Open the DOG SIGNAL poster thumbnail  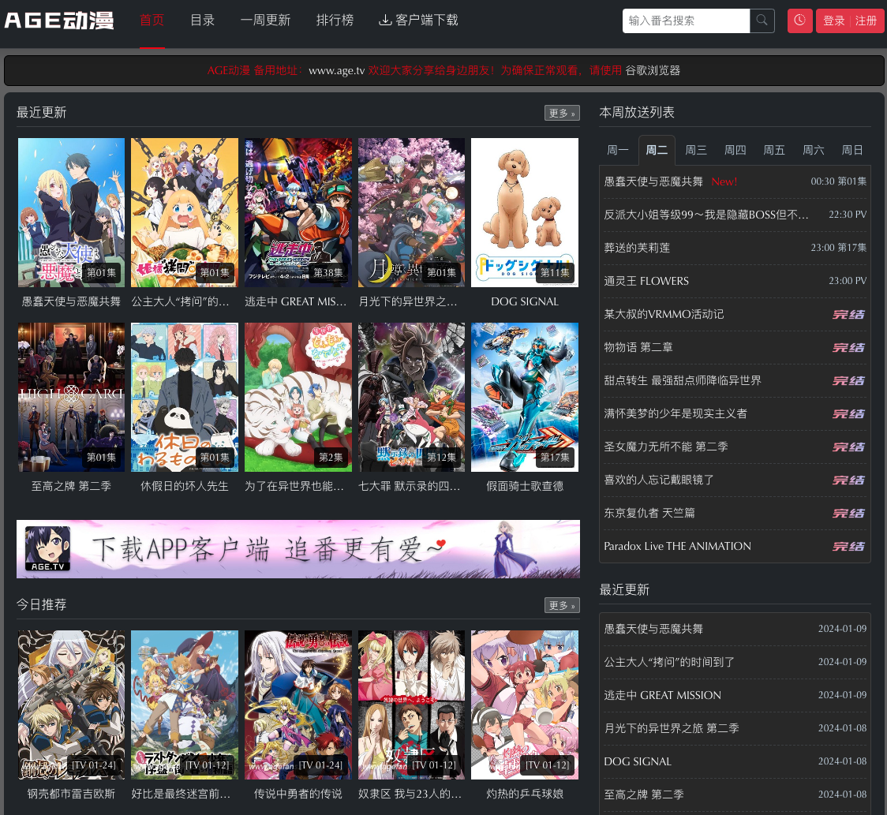click(524, 212)
